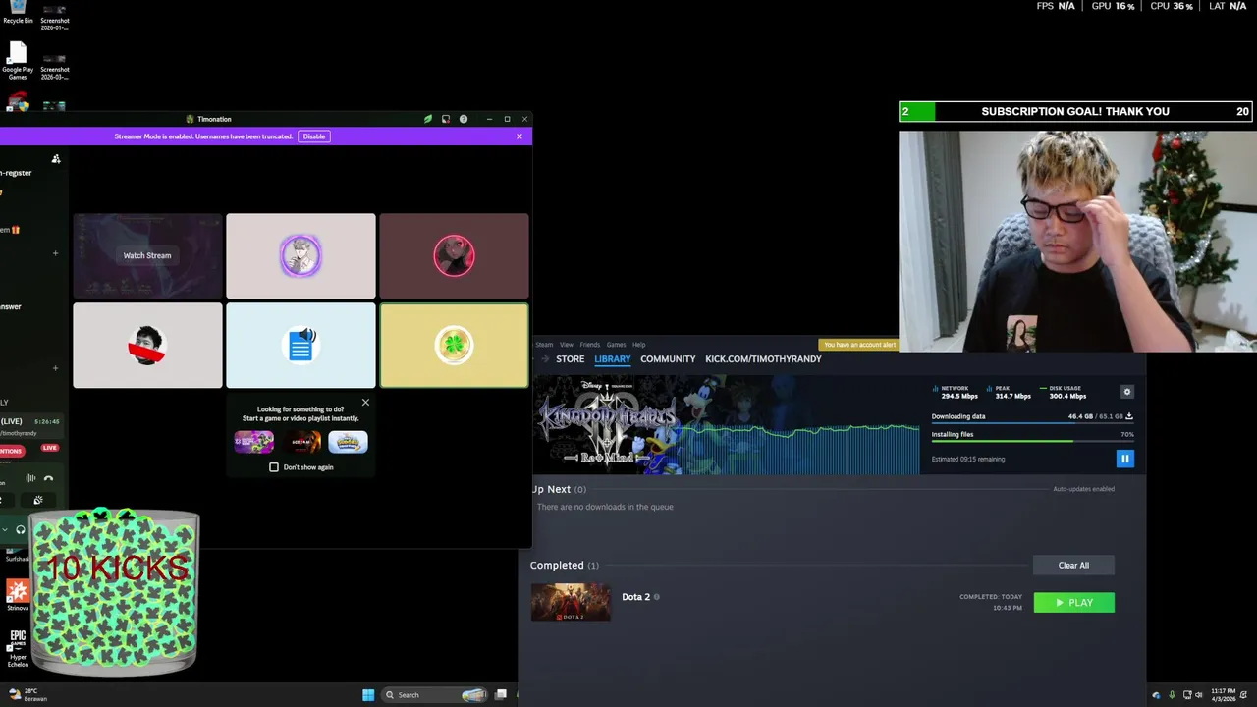Select the purple-ringed avatar call tile
Screen dimensions: 1257x707
[x=301, y=255]
